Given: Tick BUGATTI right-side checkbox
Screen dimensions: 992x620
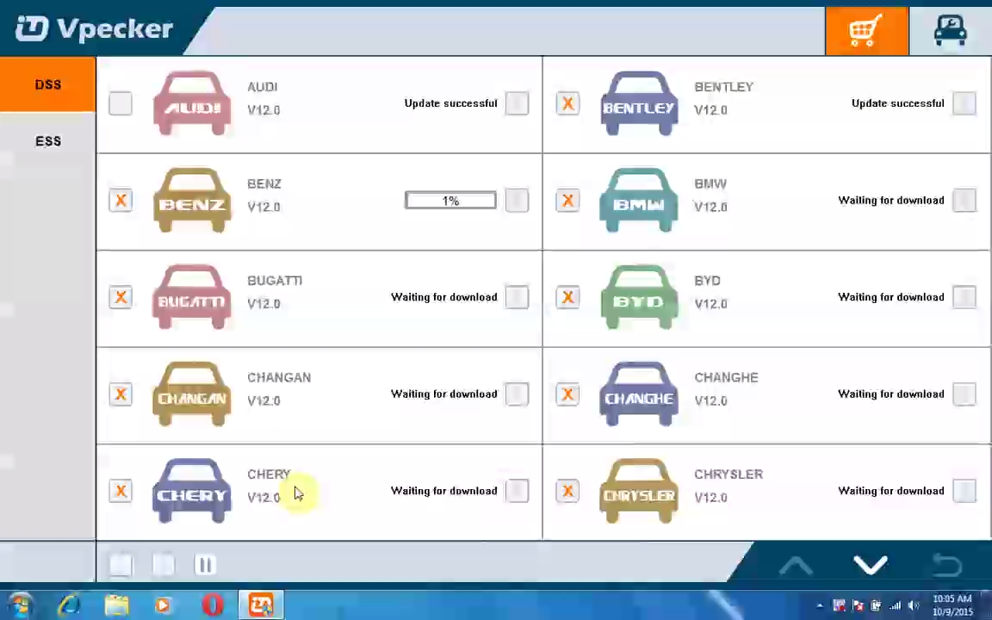Looking at the screenshot, I should 517,297.
